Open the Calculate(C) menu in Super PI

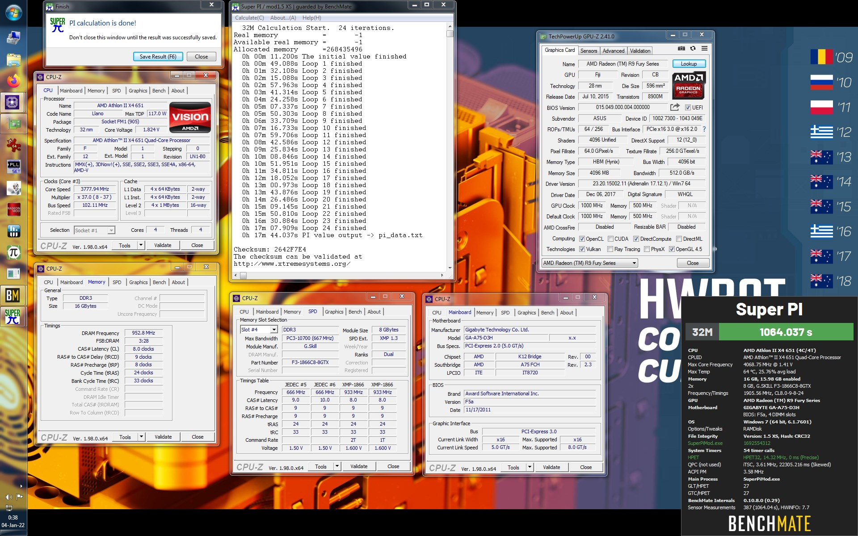pos(249,18)
